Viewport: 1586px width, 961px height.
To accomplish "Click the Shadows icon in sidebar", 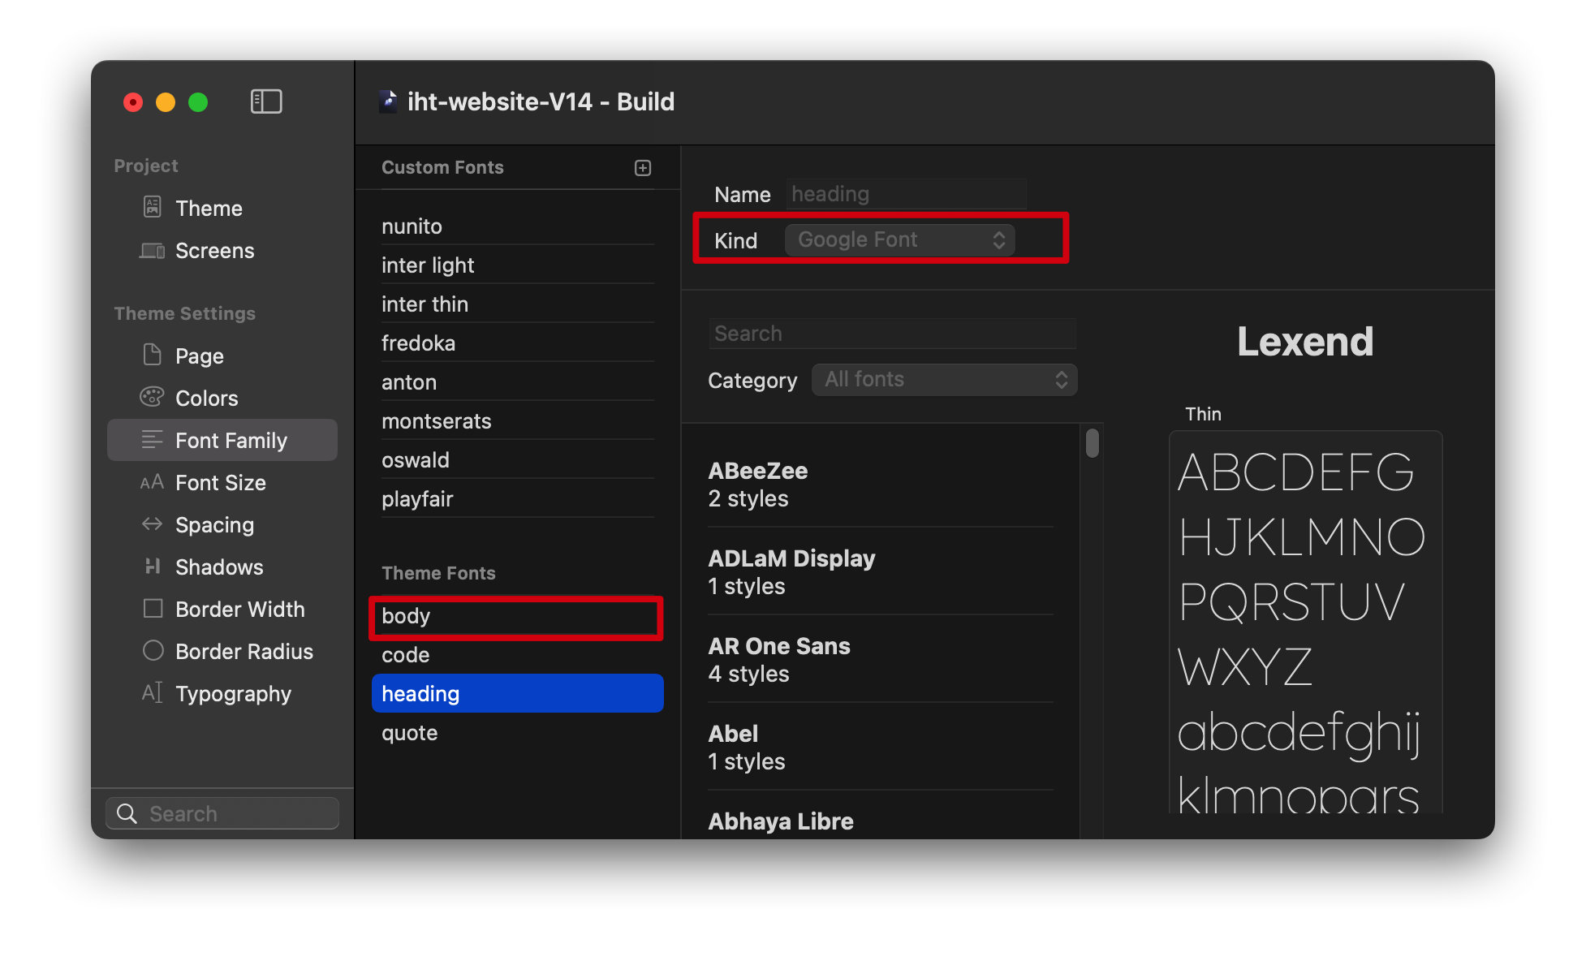I will 152,566.
